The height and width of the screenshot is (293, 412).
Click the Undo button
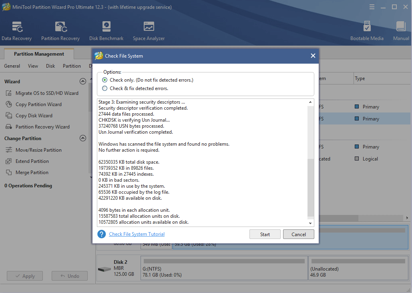pyautogui.click(x=70, y=276)
